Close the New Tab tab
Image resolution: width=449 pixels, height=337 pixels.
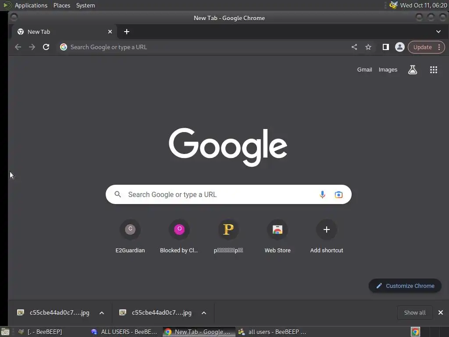coord(110,32)
